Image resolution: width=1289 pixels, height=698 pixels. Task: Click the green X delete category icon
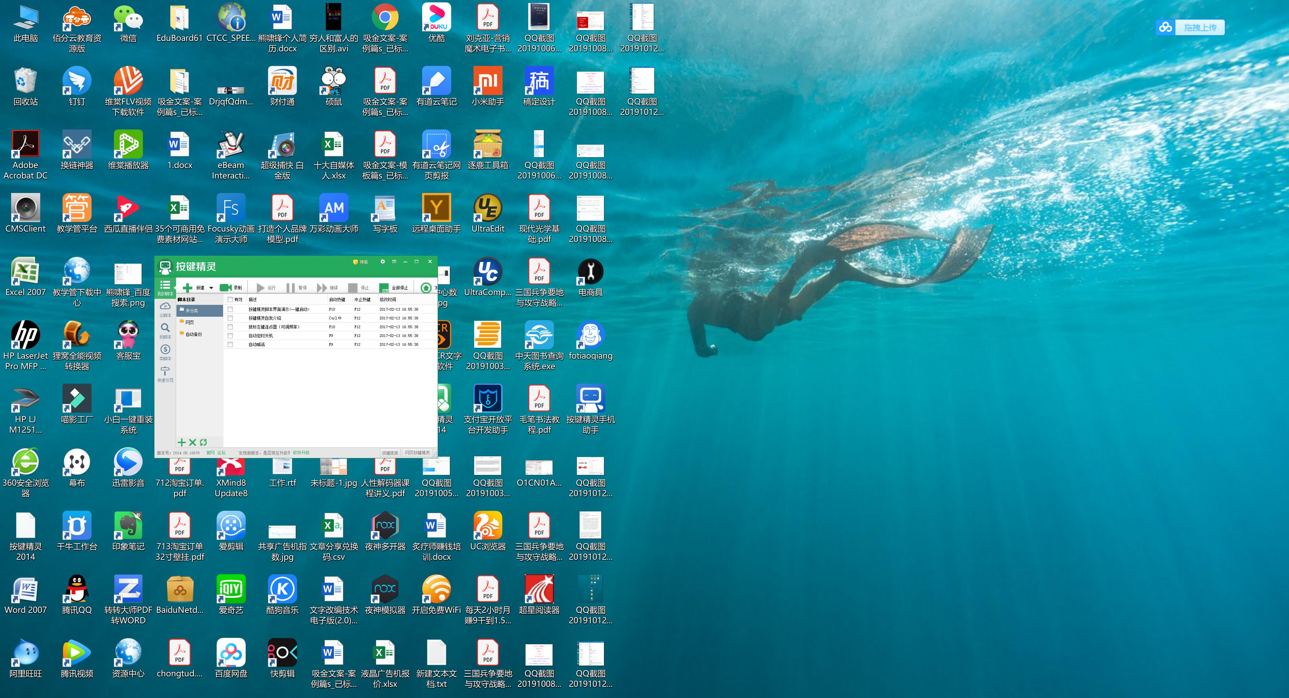[x=193, y=442]
